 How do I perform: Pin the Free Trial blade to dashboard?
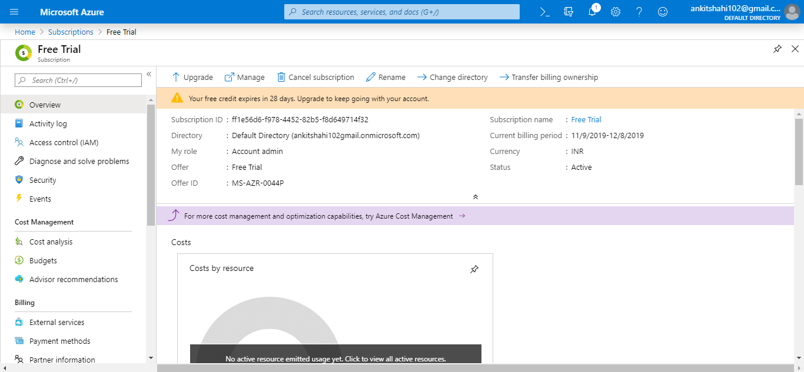pos(777,49)
